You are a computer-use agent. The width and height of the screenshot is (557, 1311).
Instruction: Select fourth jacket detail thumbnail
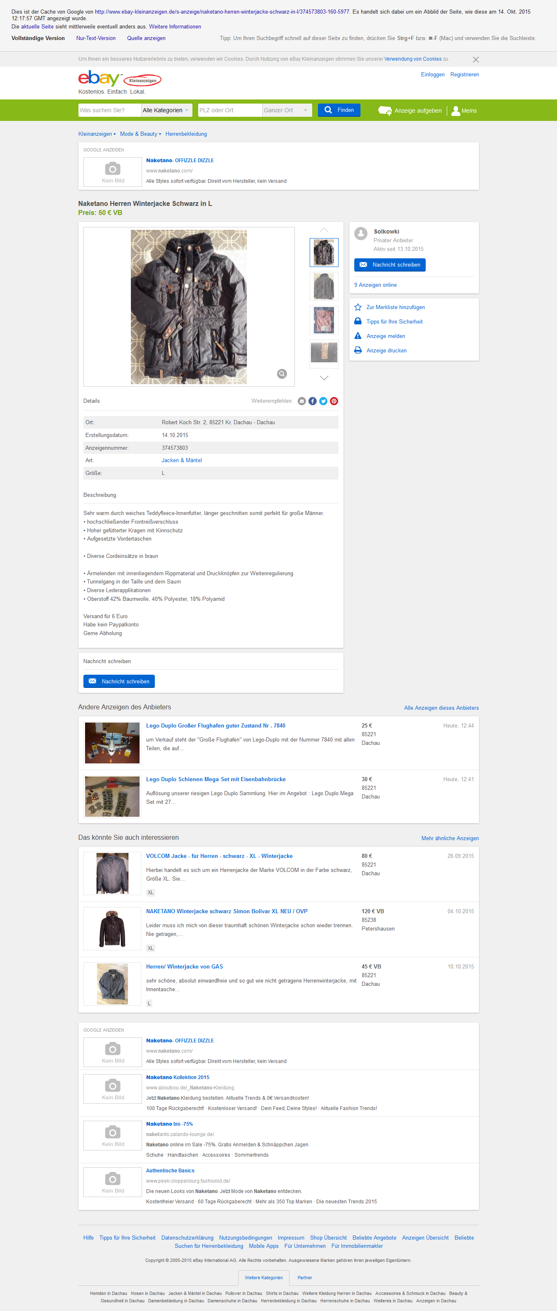[324, 353]
